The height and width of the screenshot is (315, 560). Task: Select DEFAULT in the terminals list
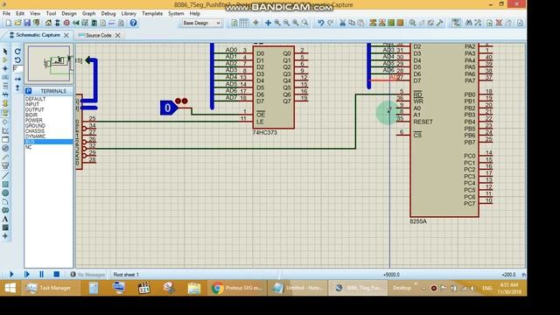[x=49, y=99]
